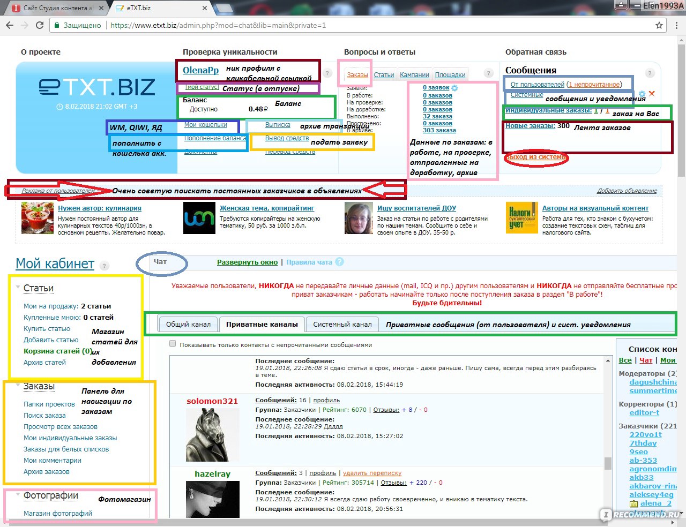This screenshot has width=686, height=527.
Task: Click help icon beside Правила чата
Action: (339, 262)
